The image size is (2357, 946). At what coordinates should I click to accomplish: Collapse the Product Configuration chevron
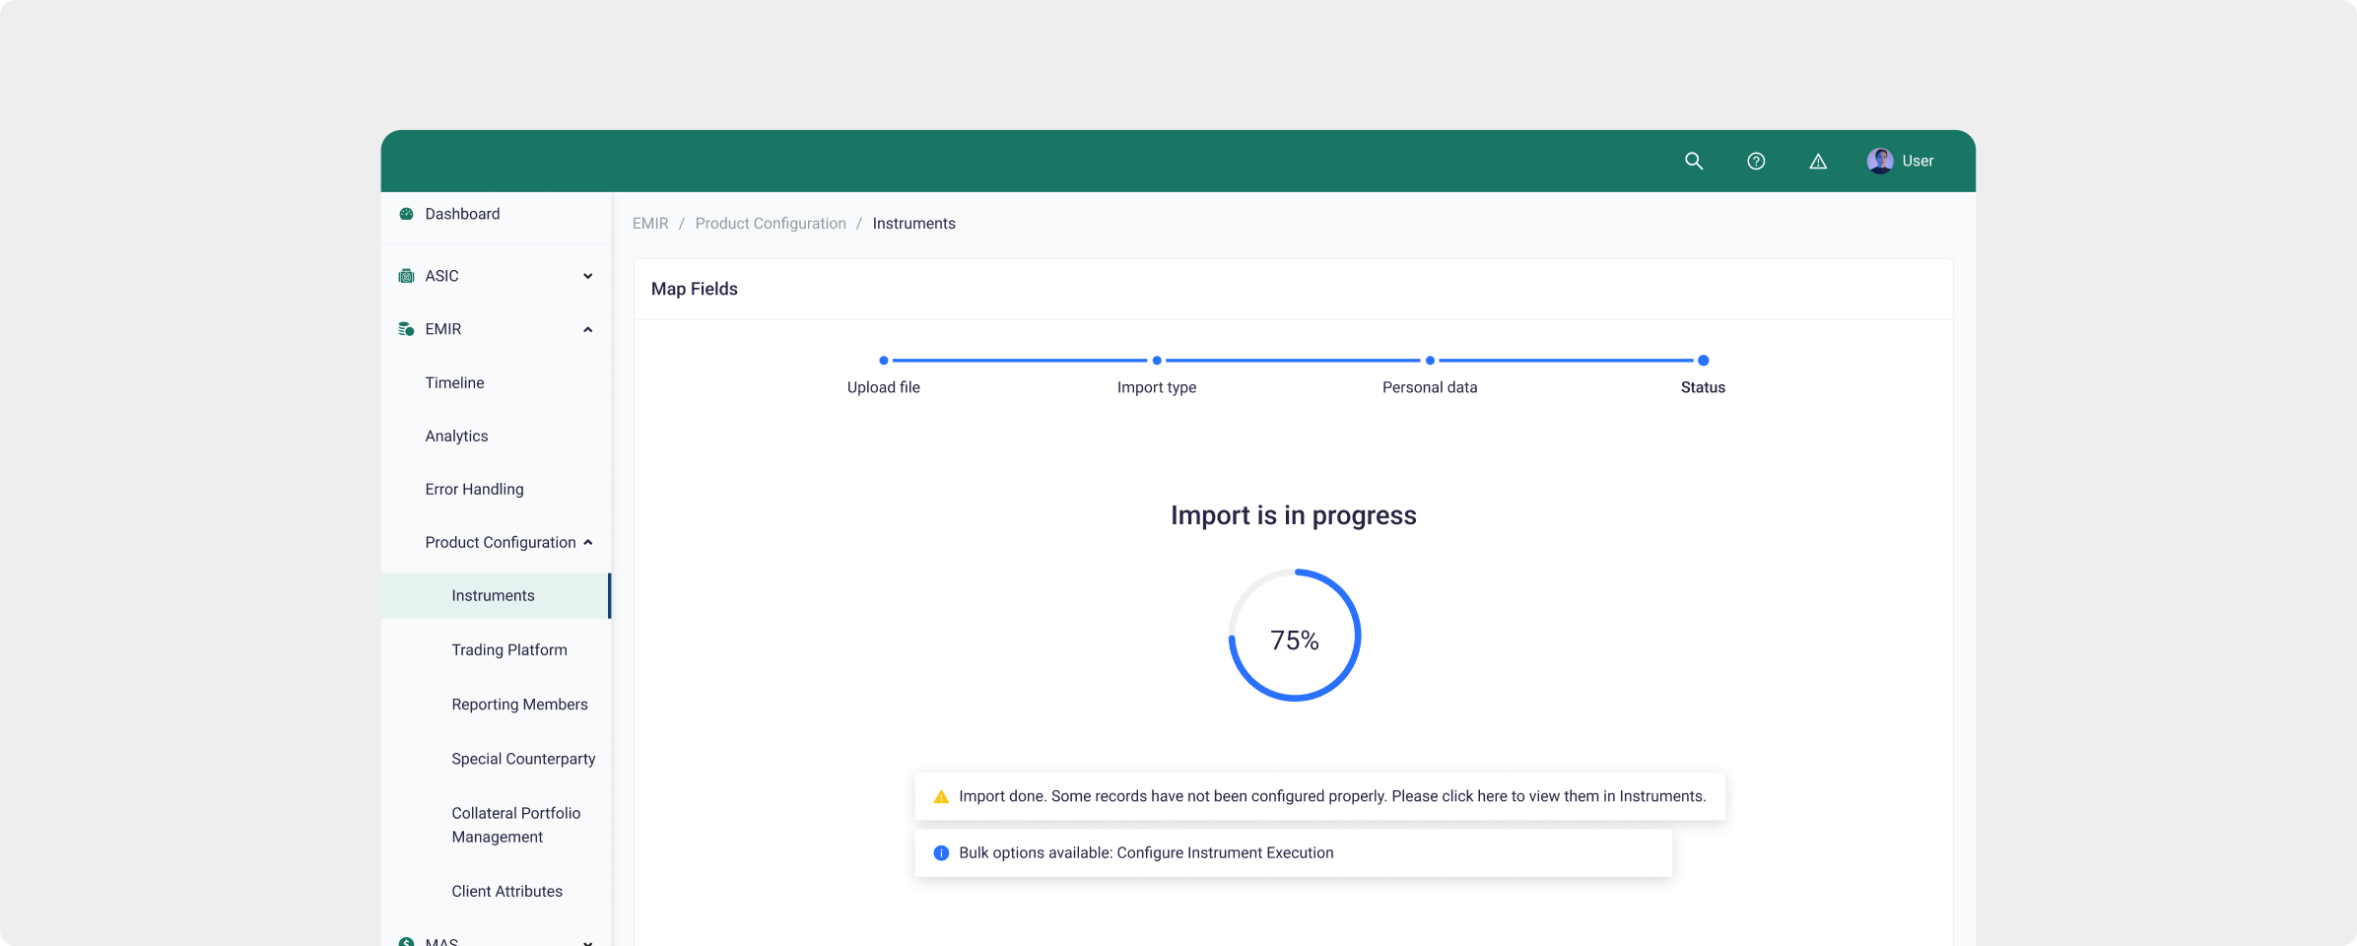click(588, 542)
